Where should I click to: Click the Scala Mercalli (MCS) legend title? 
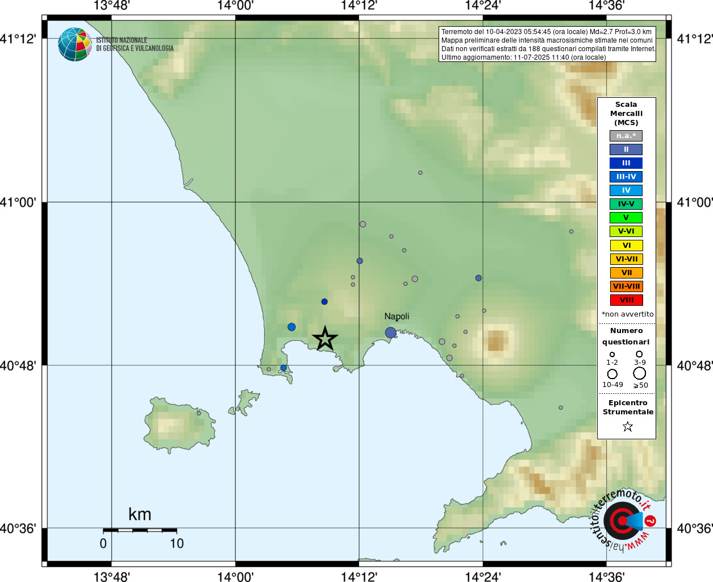[x=626, y=114]
